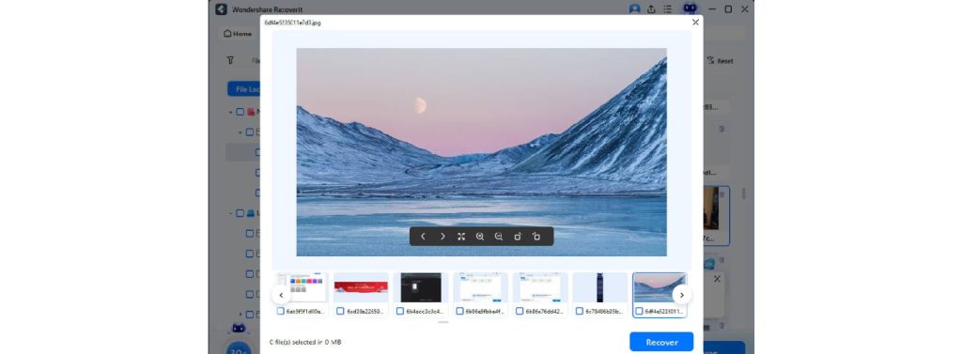Tick checkbox for file 6c78486b35b
This screenshot has height=354, width=962.
(x=579, y=311)
